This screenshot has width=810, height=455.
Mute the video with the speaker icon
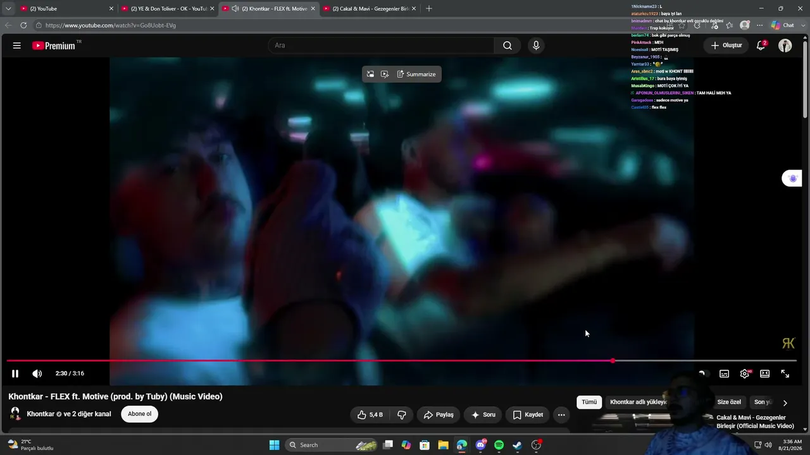tap(37, 373)
